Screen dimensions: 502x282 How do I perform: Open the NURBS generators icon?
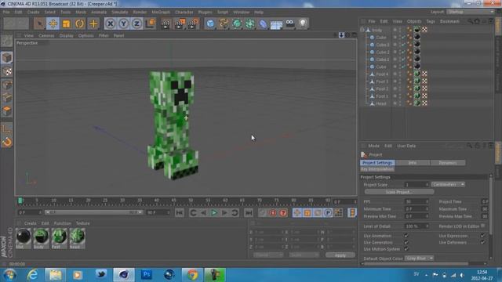[x=237, y=23]
